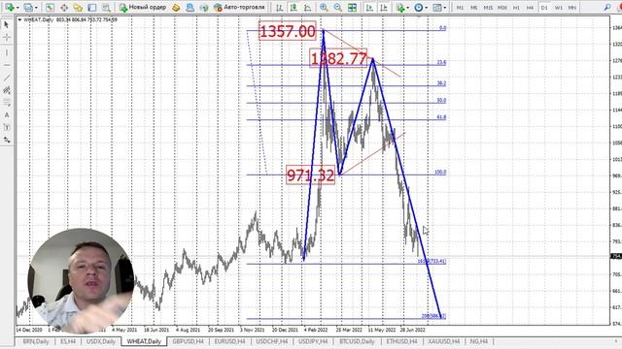The height and width of the screenshot is (349, 622).
Task: Open the USDX,Daily chart tab
Action: [101, 341]
